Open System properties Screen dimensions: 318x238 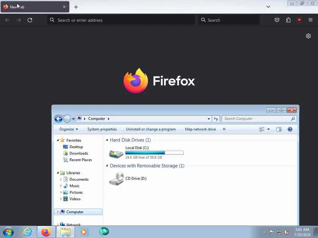(102, 129)
